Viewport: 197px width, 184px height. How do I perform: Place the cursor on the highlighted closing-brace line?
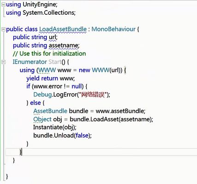click(x=101, y=152)
